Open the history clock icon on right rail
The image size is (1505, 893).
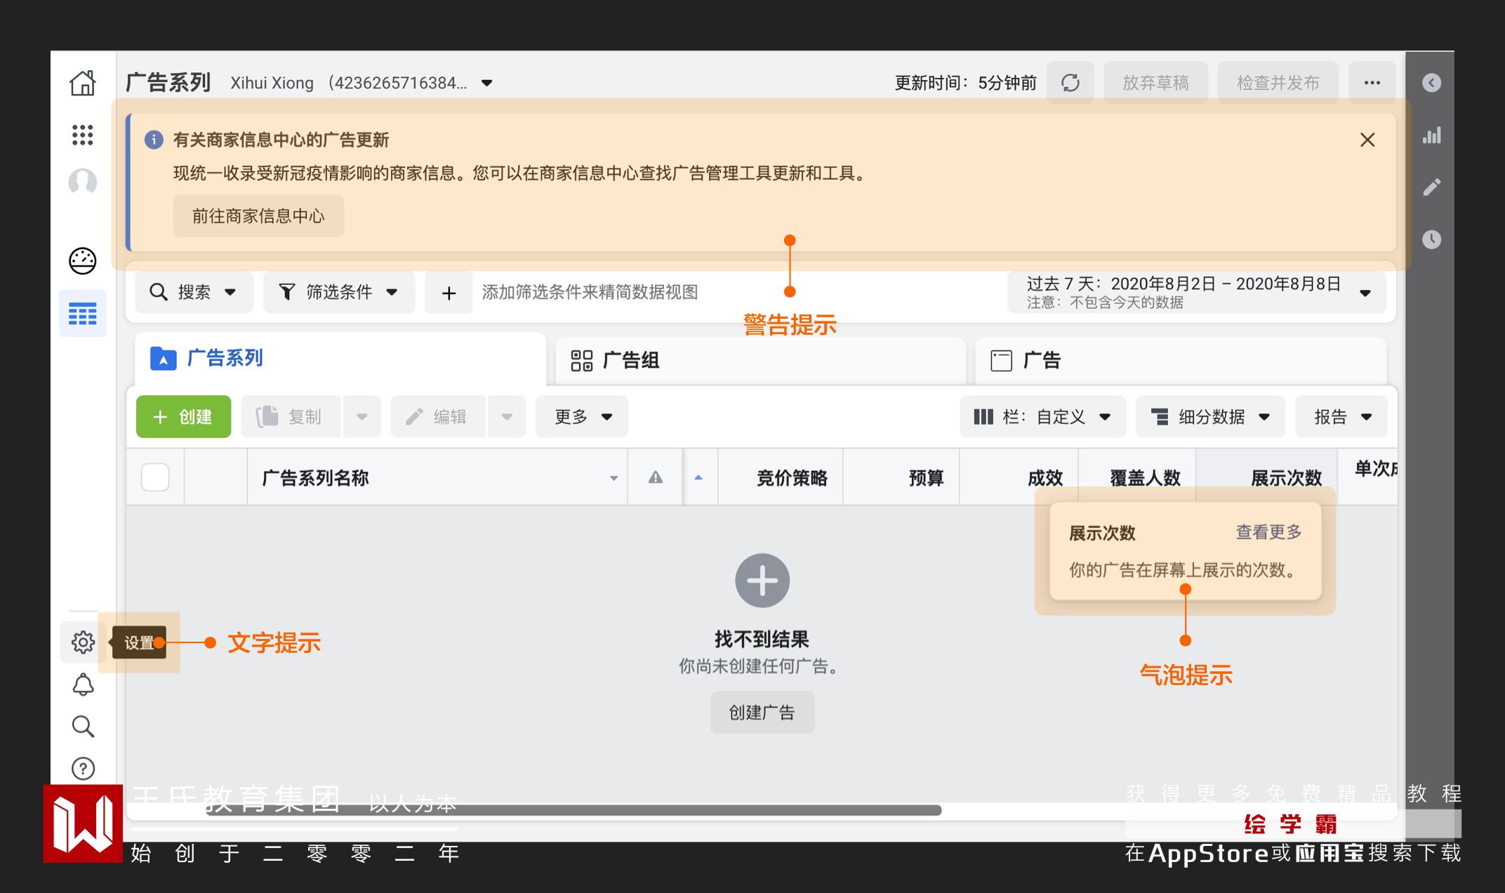tap(1431, 239)
